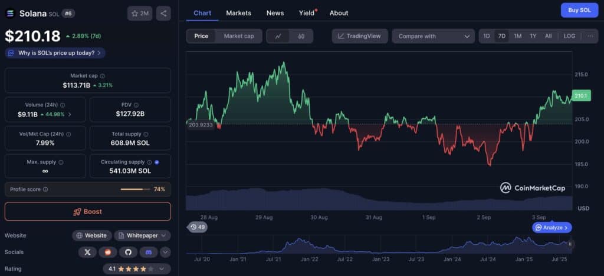
Task: Click the 210.1 current price label
Action: [x=581, y=96]
